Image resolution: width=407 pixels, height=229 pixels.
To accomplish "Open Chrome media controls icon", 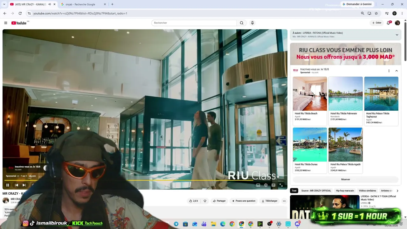I will (x=387, y=13).
